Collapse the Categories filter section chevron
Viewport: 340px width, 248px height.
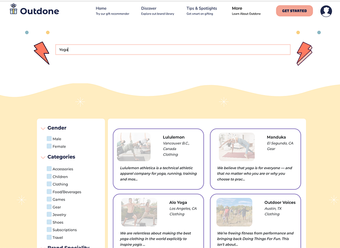point(43,157)
